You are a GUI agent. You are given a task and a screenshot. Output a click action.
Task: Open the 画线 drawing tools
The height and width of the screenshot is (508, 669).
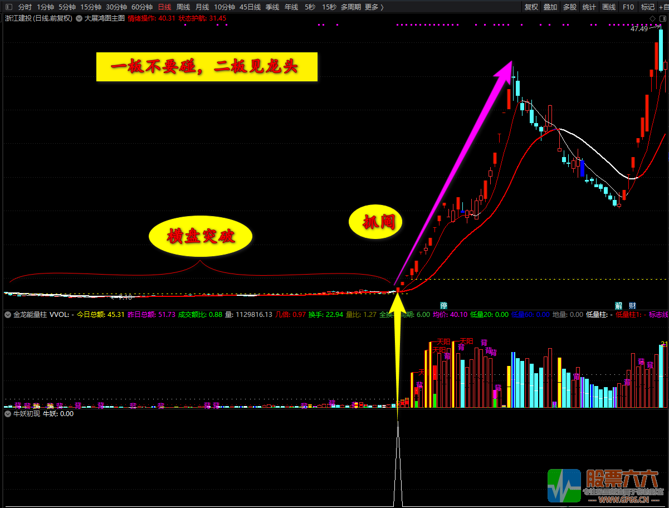(x=609, y=7)
